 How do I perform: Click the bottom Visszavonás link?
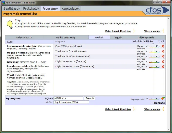click(x=152, y=109)
